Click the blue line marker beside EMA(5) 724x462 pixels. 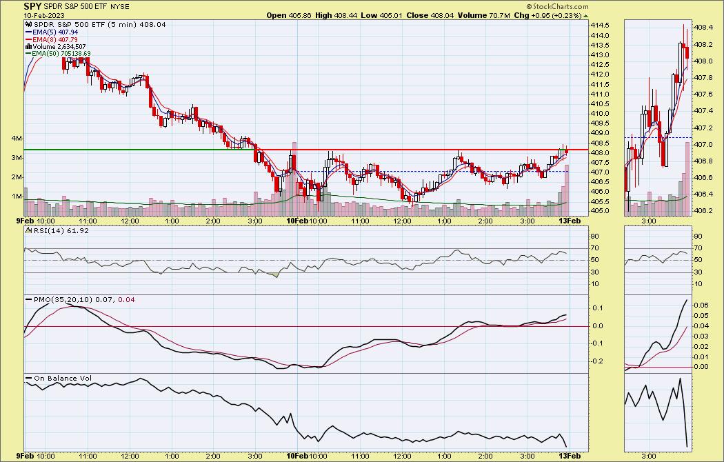tap(28, 33)
